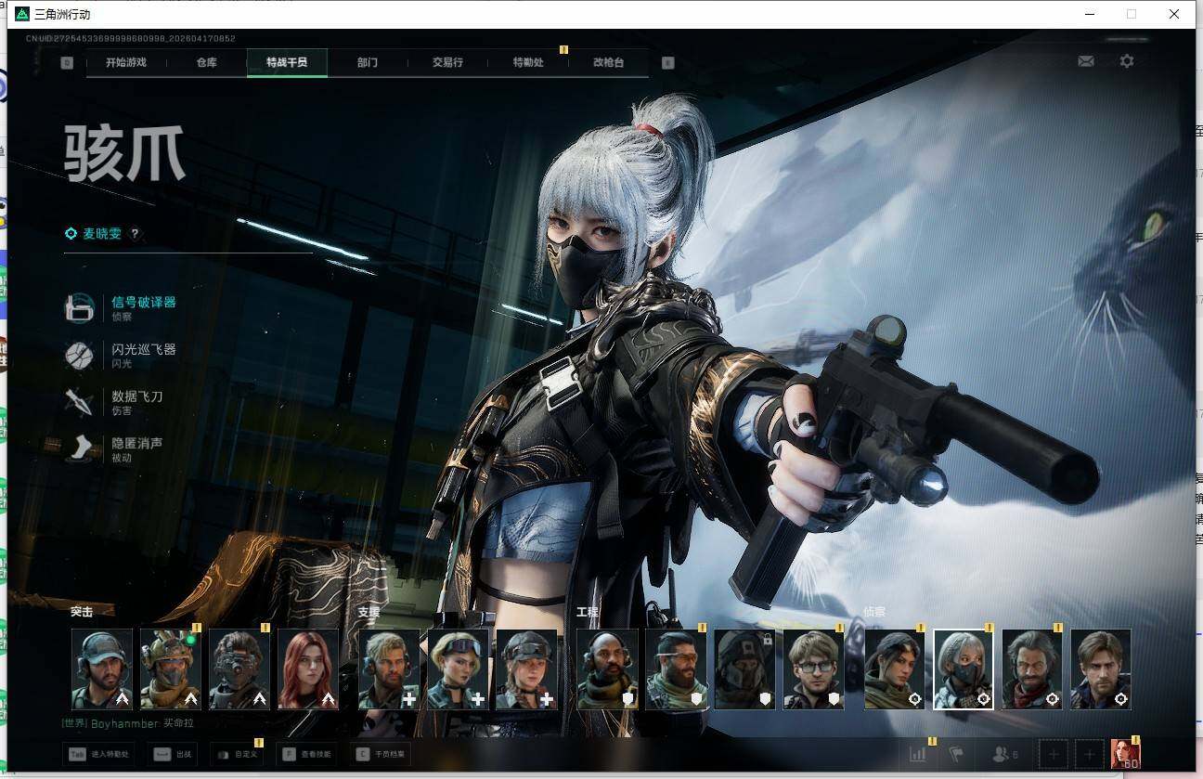The height and width of the screenshot is (779, 1203).
Task: Select the 数据飞刀 skill icon
Action: (x=80, y=402)
